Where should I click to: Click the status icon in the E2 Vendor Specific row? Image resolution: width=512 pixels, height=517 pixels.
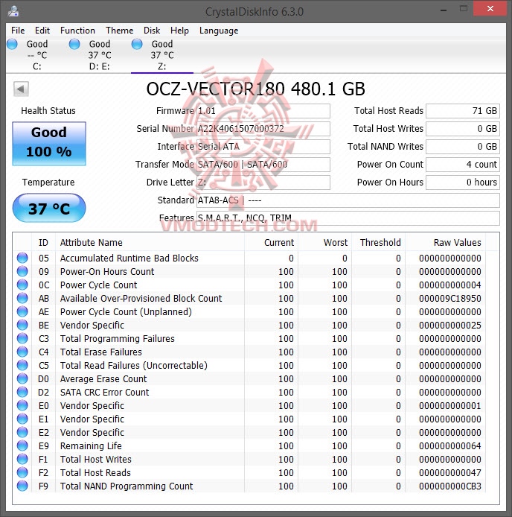(22, 432)
